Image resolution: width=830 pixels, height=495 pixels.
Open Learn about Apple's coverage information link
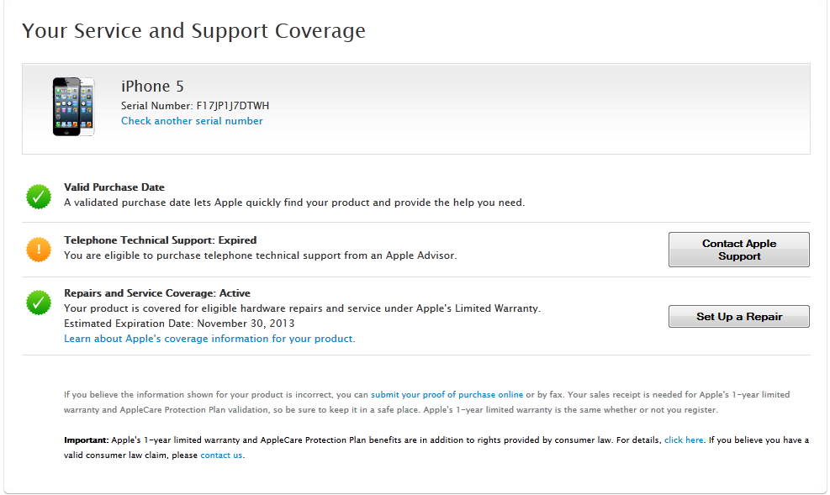click(209, 339)
